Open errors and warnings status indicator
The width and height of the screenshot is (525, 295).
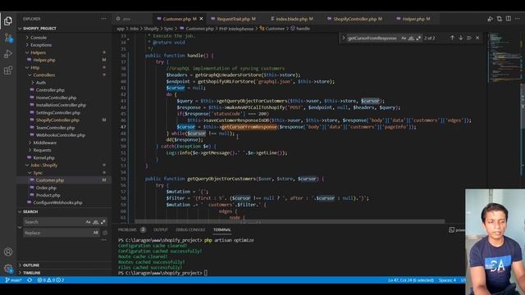(x=51, y=280)
